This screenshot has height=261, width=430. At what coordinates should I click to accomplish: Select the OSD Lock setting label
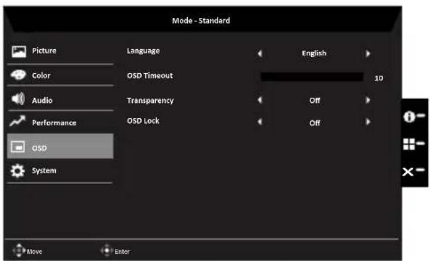(143, 121)
